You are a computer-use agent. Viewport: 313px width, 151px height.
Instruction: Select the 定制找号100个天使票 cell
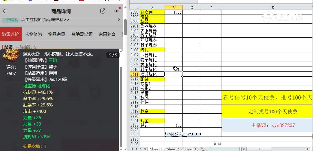[267, 111]
